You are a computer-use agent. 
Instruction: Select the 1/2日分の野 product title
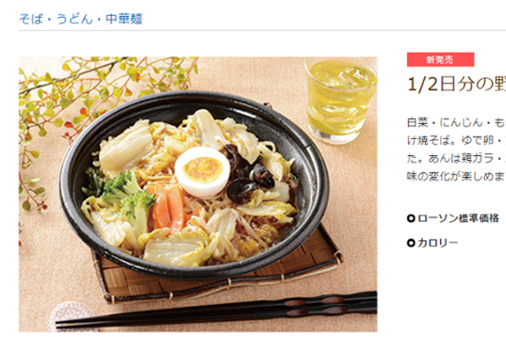click(x=456, y=85)
